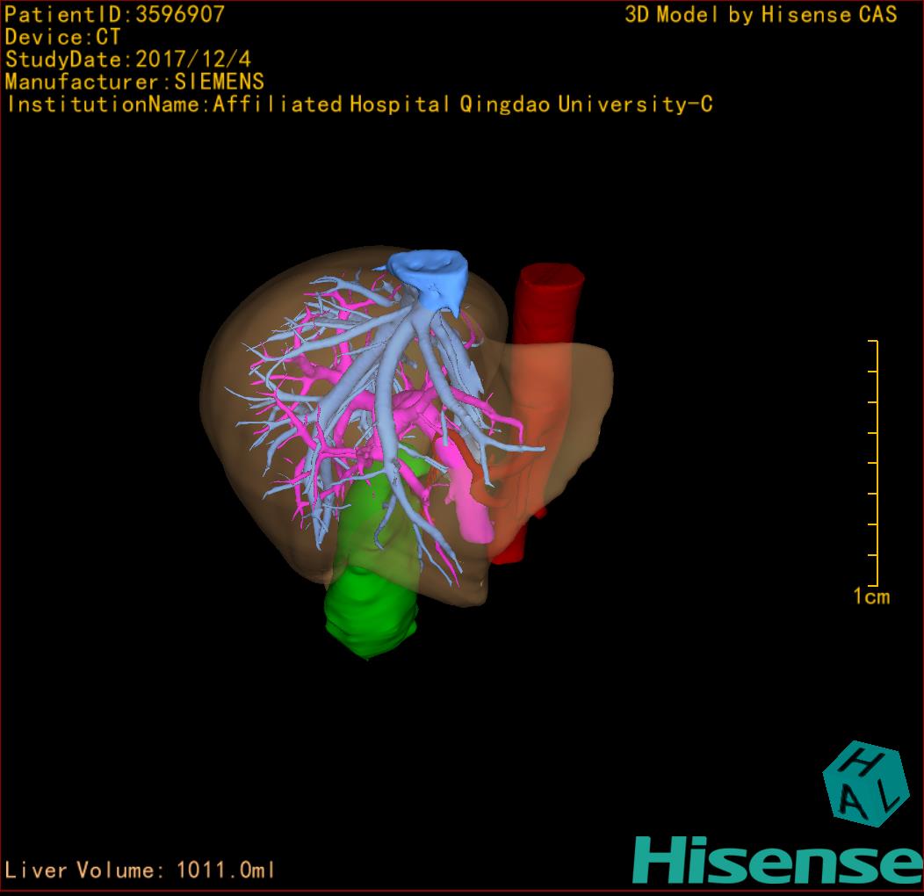Image resolution: width=924 pixels, height=896 pixels.
Task: Click the H face of orientation cube
Action: [x=862, y=761]
